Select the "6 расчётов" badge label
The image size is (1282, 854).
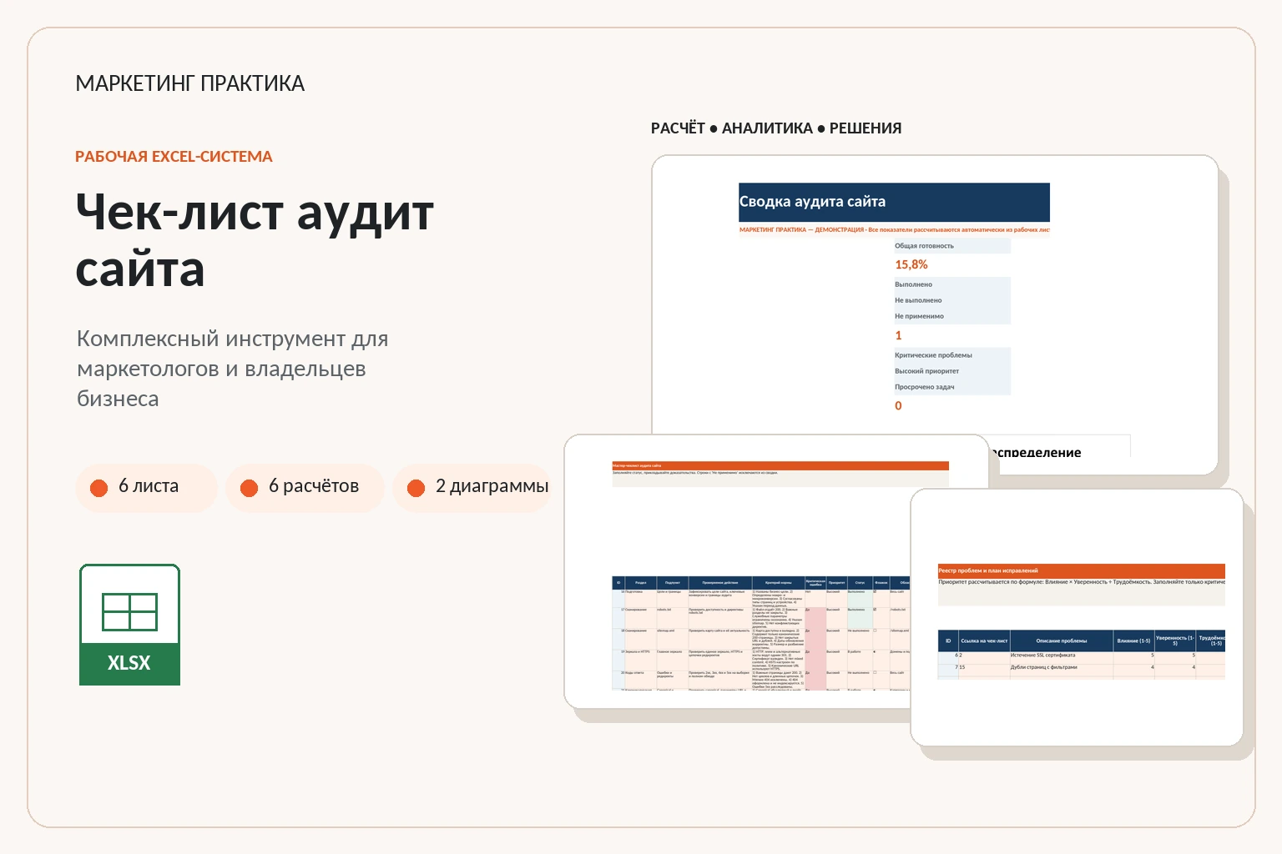click(314, 486)
